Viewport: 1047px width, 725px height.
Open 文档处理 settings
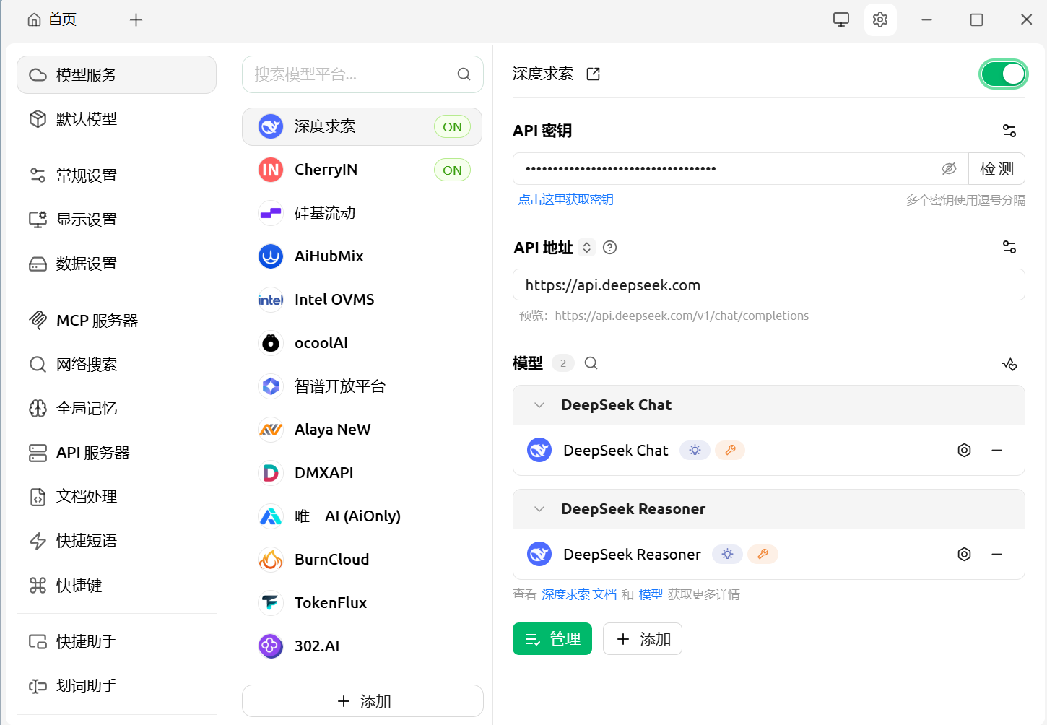116,497
